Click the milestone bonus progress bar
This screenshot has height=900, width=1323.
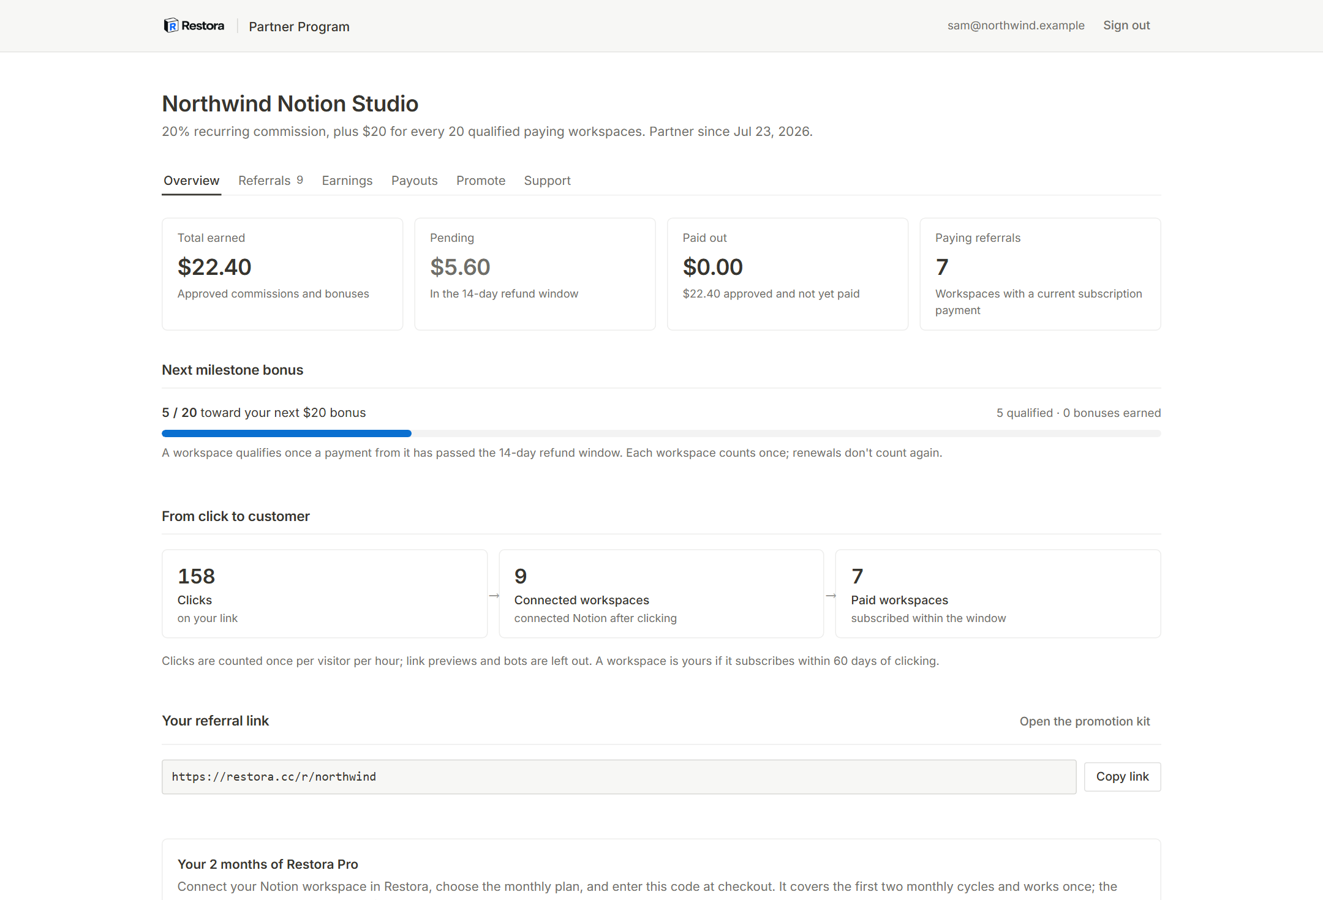pyautogui.click(x=661, y=433)
